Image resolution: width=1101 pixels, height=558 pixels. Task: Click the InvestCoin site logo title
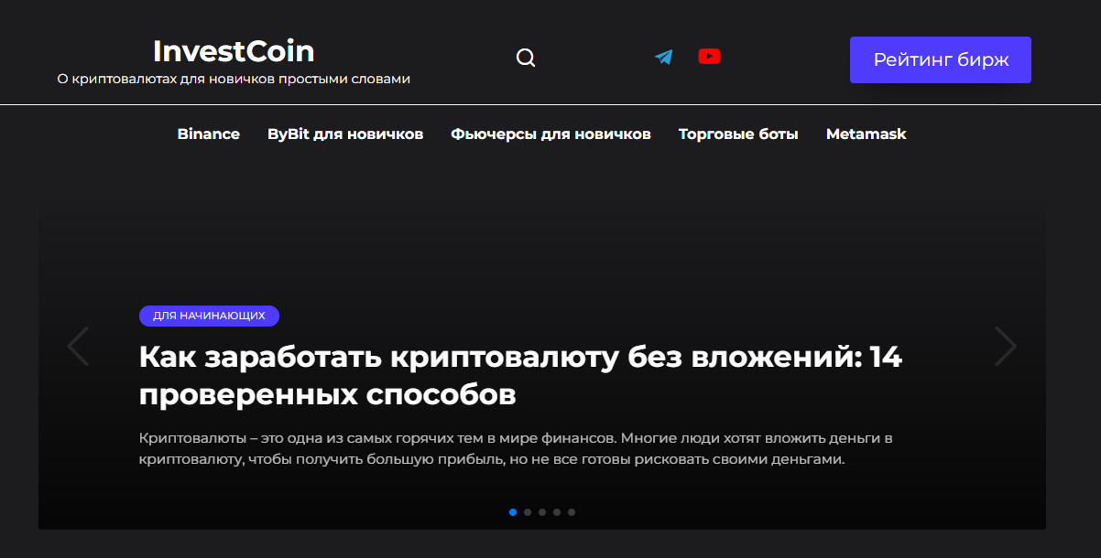(234, 50)
